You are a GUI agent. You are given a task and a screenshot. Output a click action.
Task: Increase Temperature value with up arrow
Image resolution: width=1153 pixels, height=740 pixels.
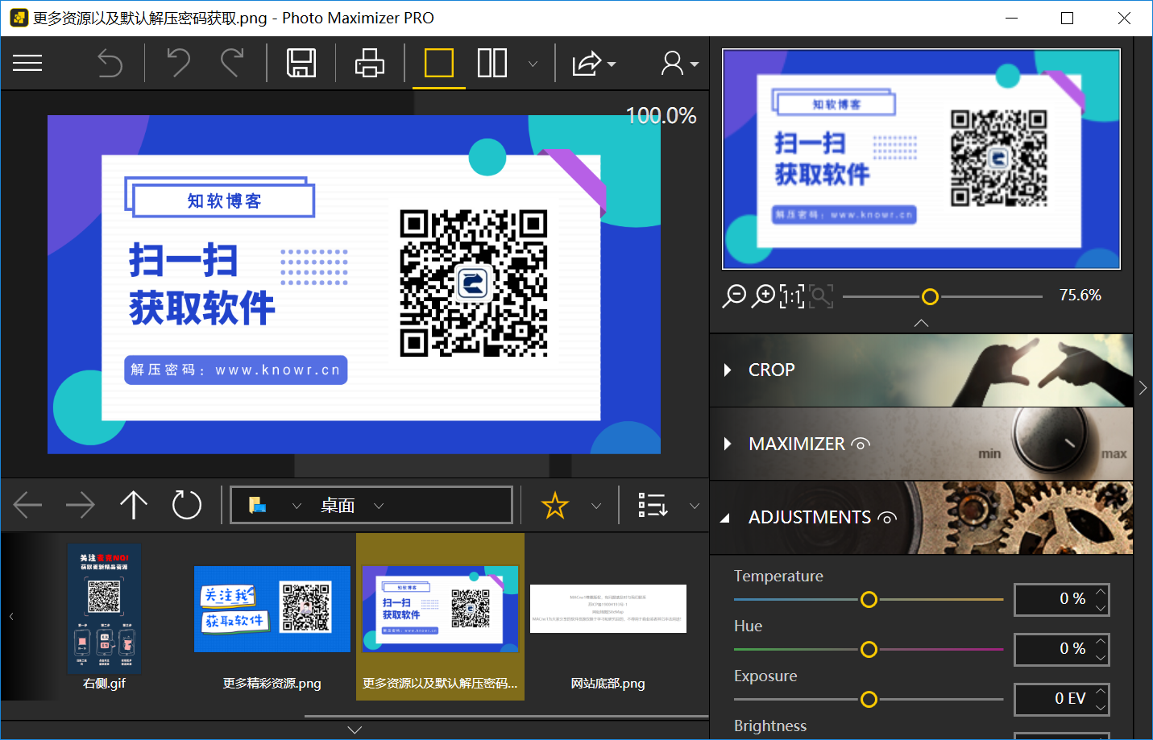pos(1101,592)
